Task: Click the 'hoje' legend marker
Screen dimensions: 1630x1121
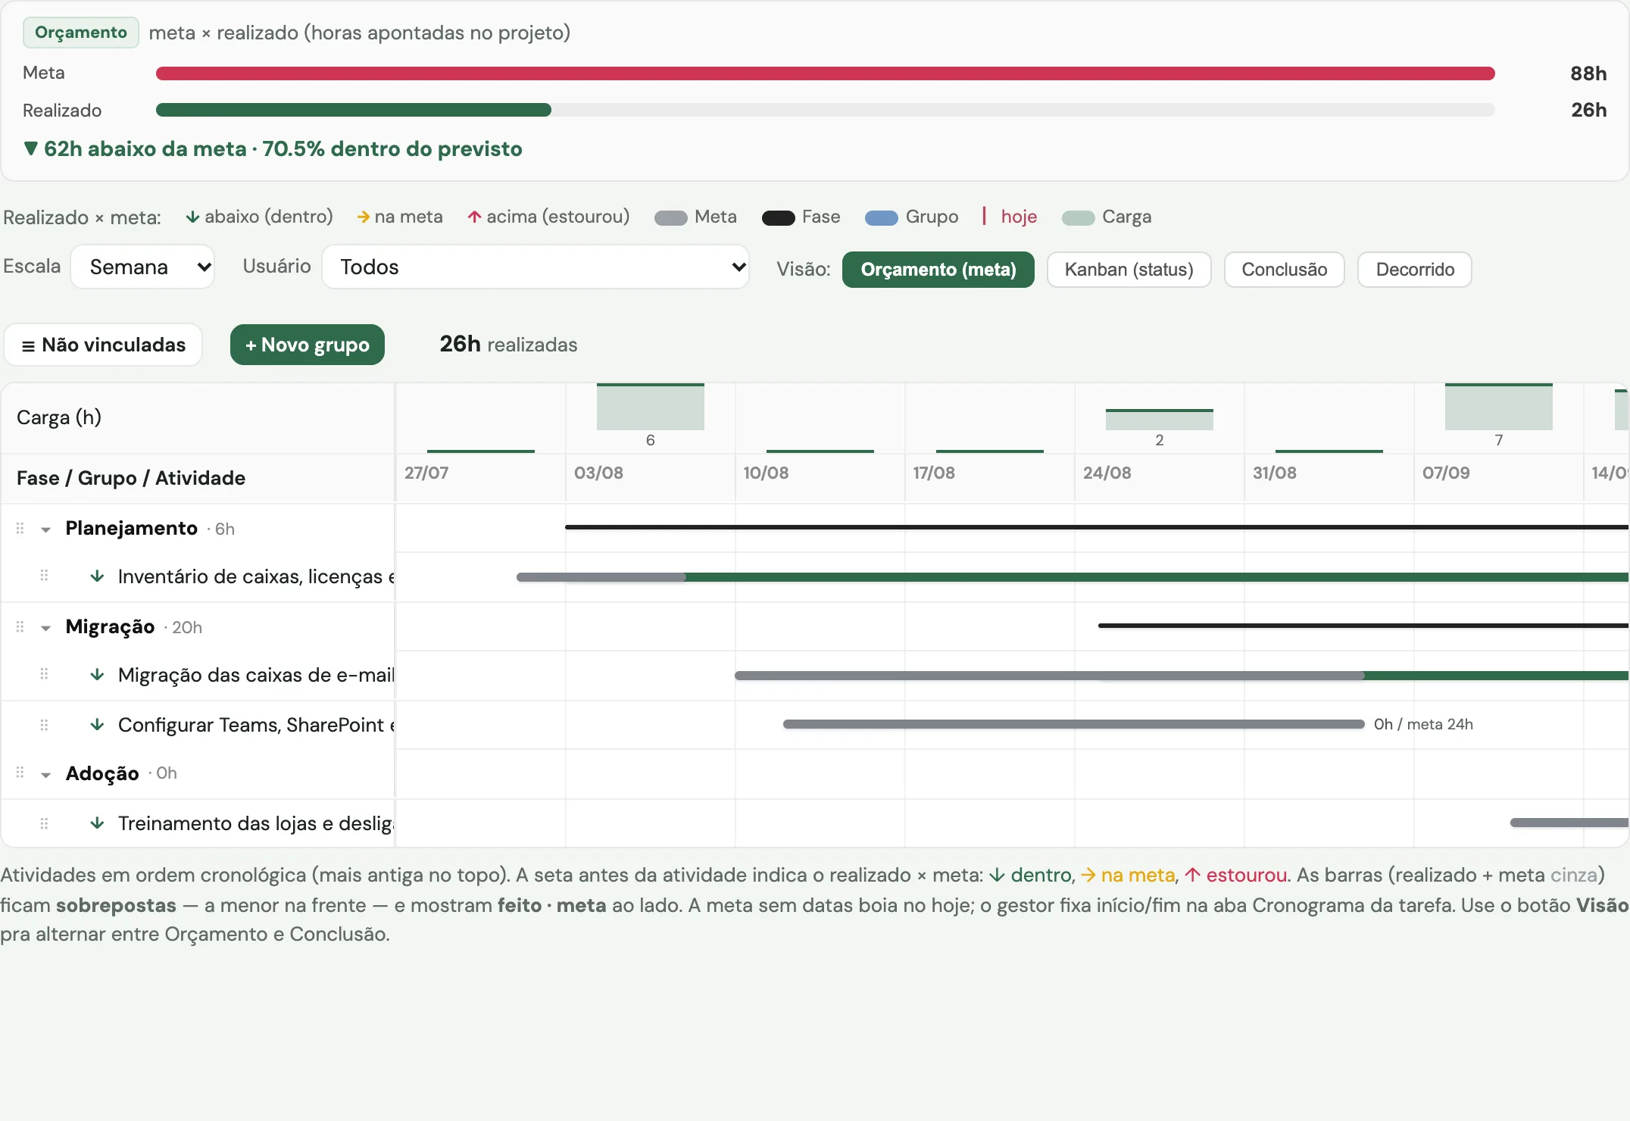Action: tap(1010, 217)
